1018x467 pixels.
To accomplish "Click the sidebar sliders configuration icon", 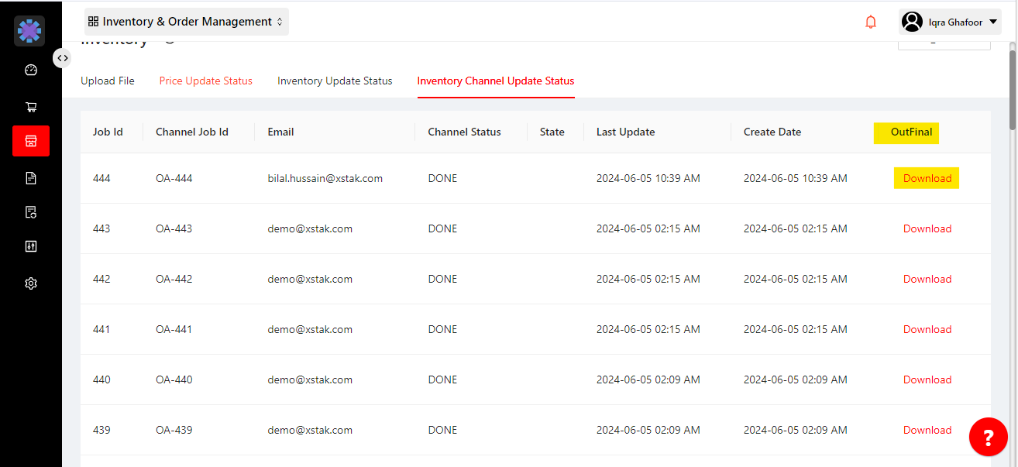I will 31,246.
